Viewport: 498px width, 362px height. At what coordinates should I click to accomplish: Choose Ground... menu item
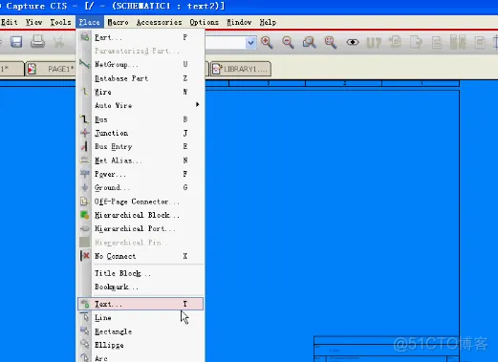point(141,187)
